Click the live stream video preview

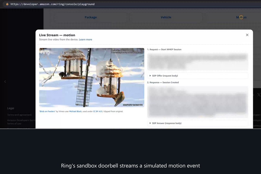(92, 77)
